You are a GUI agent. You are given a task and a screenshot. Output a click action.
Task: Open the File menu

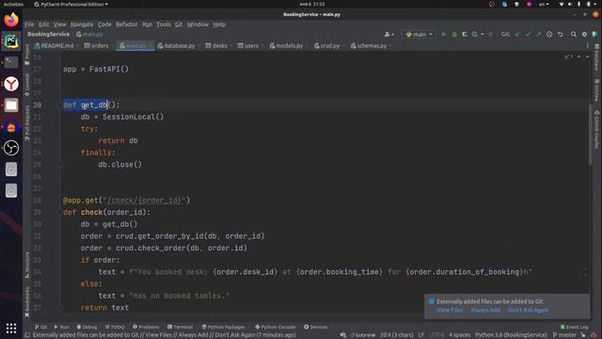29,24
